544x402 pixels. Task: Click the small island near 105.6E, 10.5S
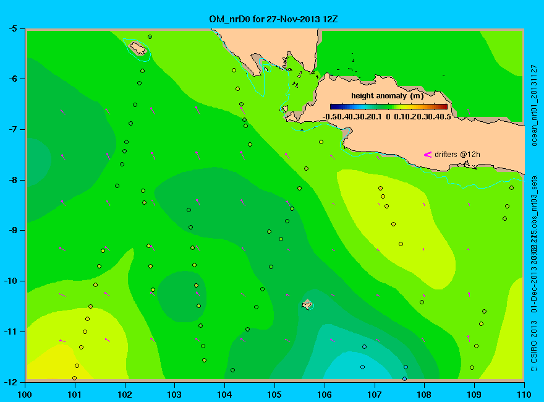point(307,305)
